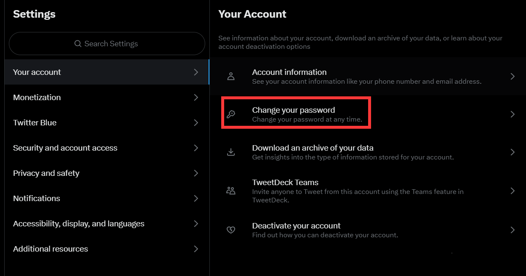Open Accessibility, display, and languages
This screenshot has width=526, height=276.
pos(79,224)
